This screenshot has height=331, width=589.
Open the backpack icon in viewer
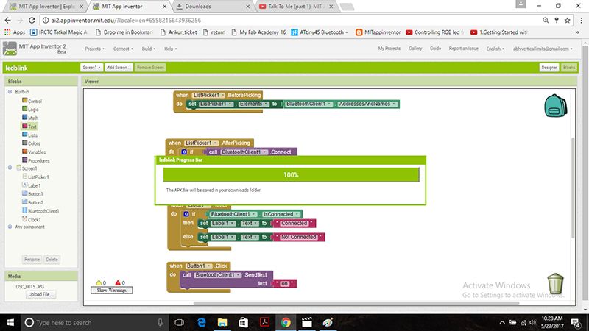pos(556,106)
